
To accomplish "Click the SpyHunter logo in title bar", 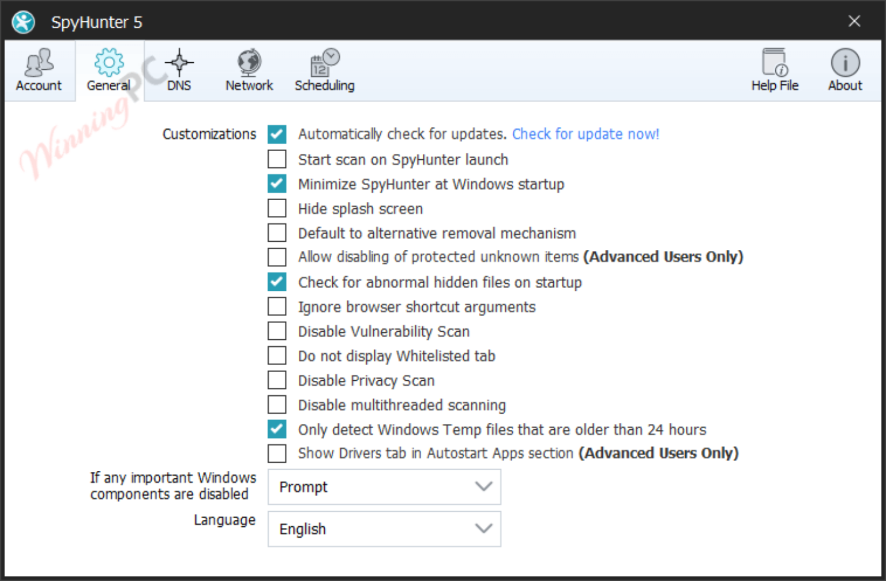I will 22,21.
